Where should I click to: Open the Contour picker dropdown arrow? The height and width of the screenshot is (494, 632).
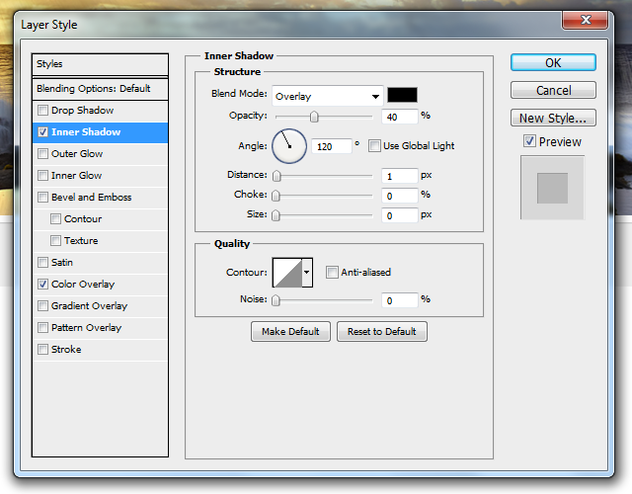307,273
